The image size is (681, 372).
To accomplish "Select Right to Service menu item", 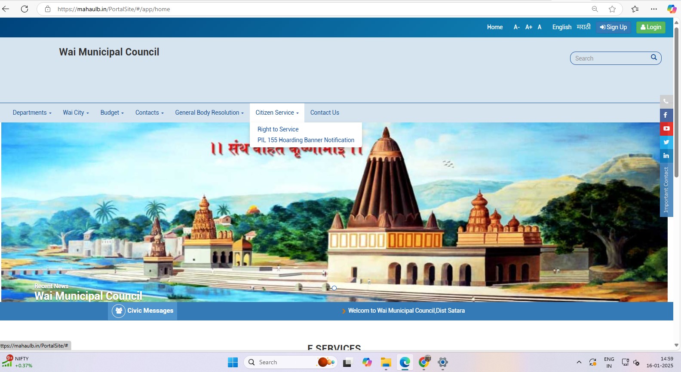I will pos(278,129).
